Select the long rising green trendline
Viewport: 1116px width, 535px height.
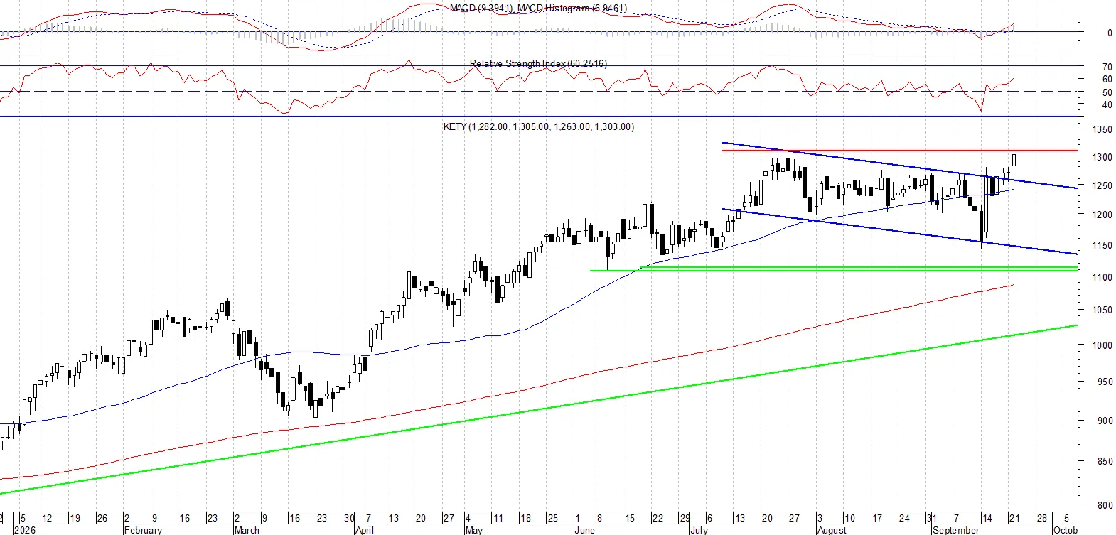[x=539, y=409]
